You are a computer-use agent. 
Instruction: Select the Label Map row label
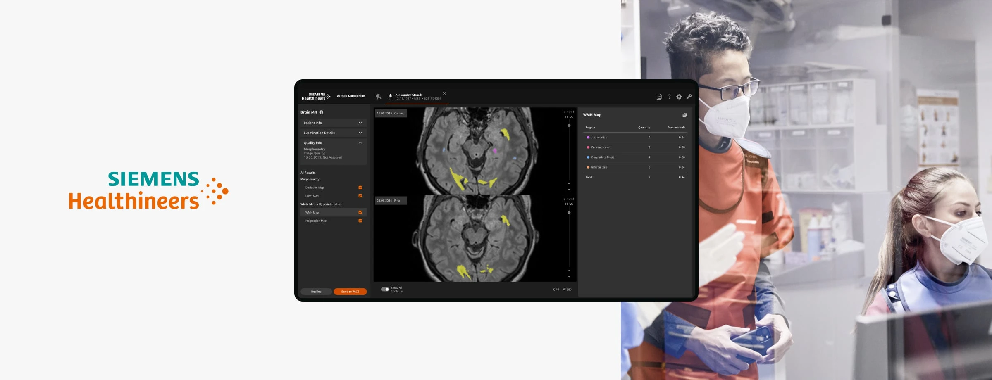(x=312, y=196)
